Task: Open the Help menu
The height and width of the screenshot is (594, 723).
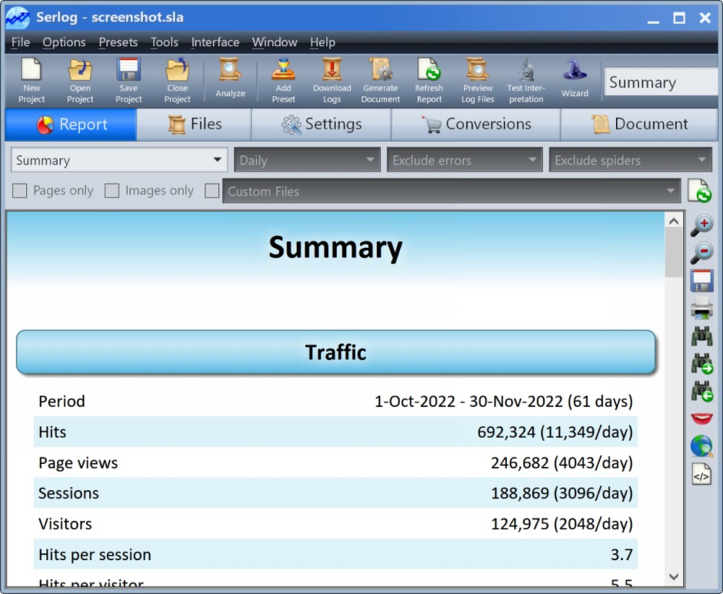Action: (322, 42)
